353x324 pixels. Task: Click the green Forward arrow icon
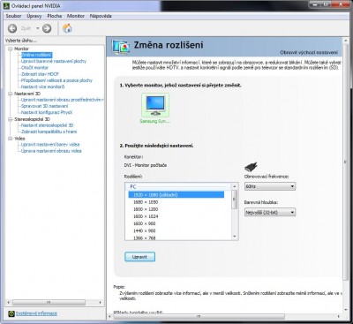(x=47, y=28)
